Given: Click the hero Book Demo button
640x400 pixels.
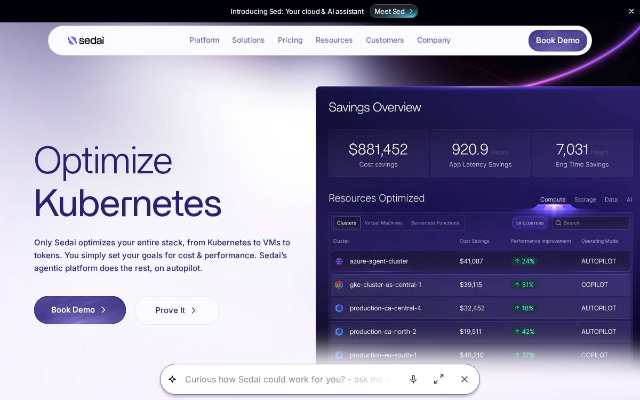Looking at the screenshot, I should coord(80,310).
